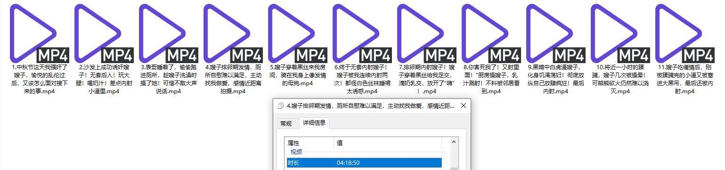725x170 pixels.
Task: Select the MP4 file icon numbered 3
Action: 168,33
